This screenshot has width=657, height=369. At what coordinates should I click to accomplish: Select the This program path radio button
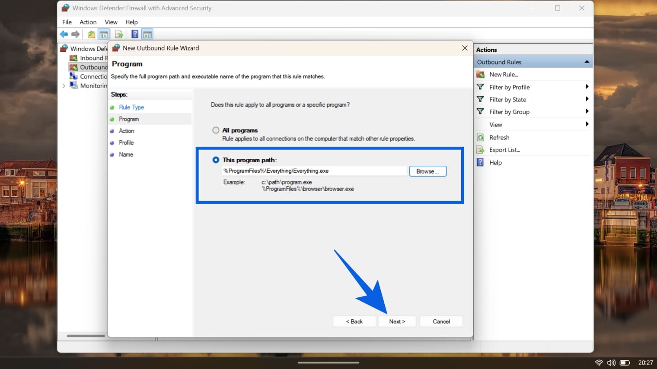click(216, 160)
